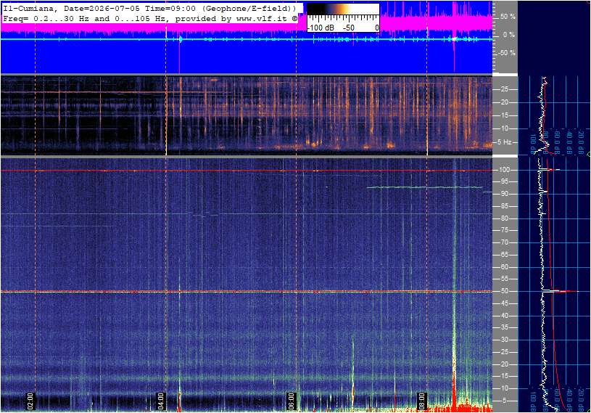Click the 02:00 time label
The width and height of the screenshot is (591, 413).
pos(30,401)
